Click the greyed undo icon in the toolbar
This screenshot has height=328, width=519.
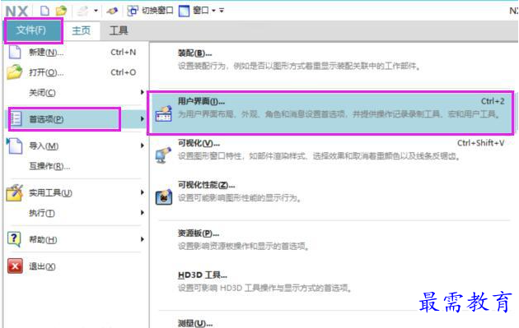click(x=82, y=11)
